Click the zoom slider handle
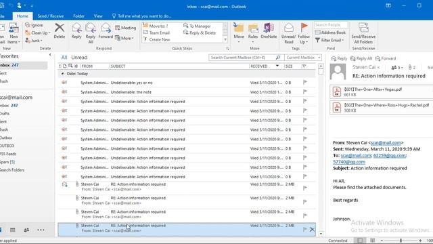The width and height of the screenshot is (433, 244). click(x=401, y=241)
